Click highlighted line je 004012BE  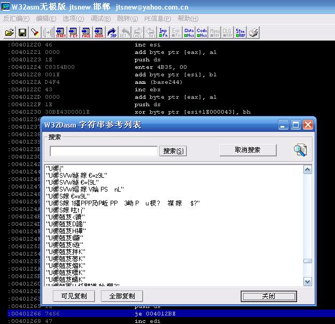[x=171, y=313]
